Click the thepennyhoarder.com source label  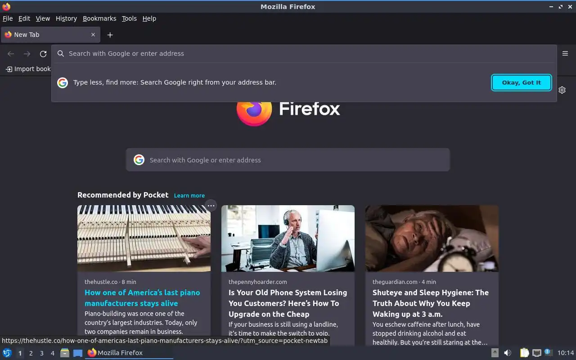(x=258, y=282)
